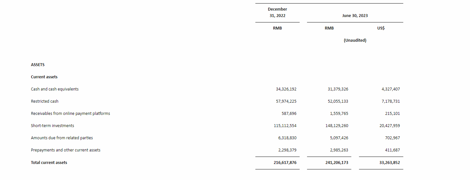The width and height of the screenshot is (470, 180).
Task: Click the (Unaudited) note text
Action: point(355,40)
